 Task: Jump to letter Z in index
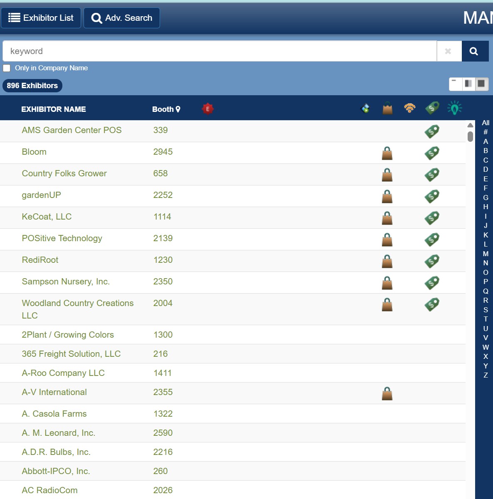pyautogui.click(x=486, y=375)
